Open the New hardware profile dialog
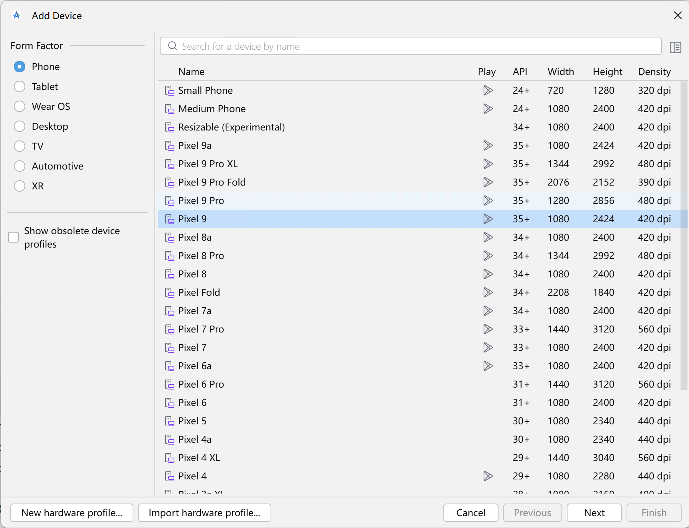This screenshot has width=689, height=528. click(x=72, y=513)
